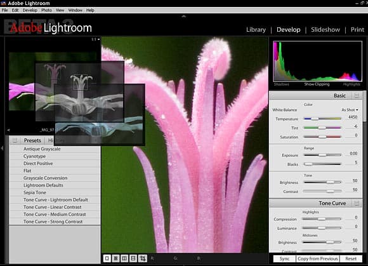
Task: Open the Window menu
Action: [x=75, y=10]
